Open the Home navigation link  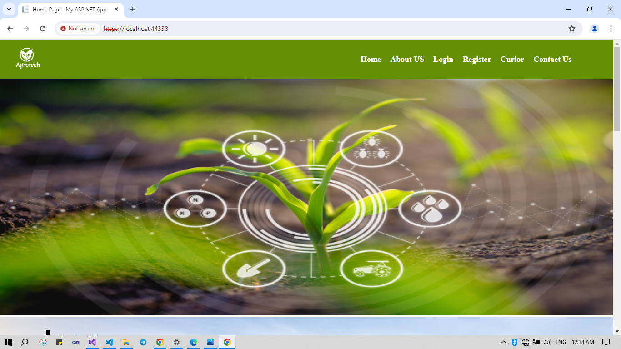pyautogui.click(x=371, y=59)
